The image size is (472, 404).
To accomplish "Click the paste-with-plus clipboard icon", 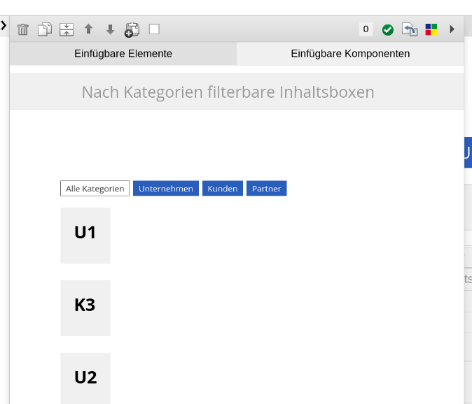I will (x=132, y=30).
